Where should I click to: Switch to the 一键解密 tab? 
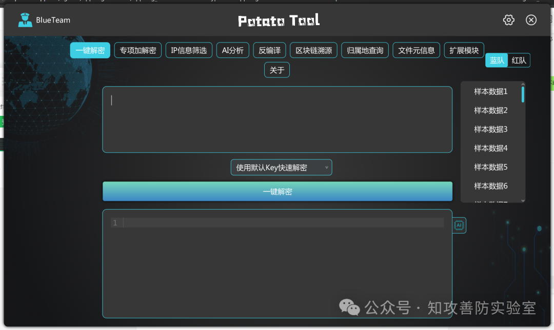point(90,50)
